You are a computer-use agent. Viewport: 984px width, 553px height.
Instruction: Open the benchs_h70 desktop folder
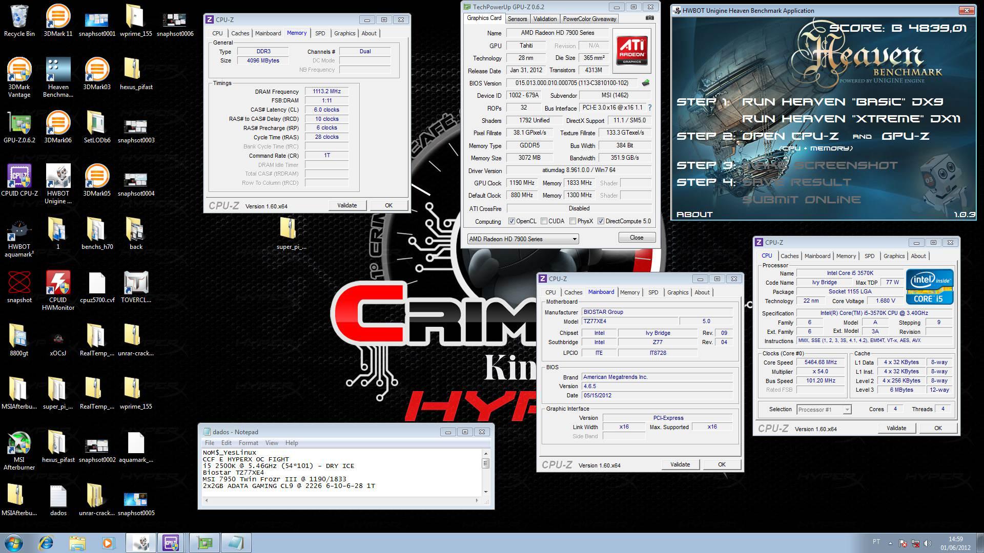point(97,233)
